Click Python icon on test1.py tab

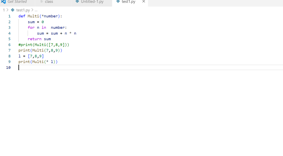click(118, 2)
